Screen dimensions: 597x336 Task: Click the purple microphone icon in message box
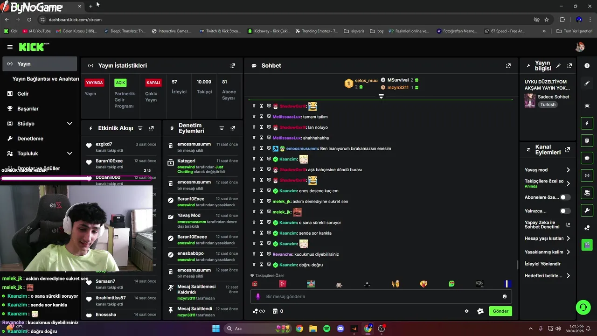pyautogui.click(x=258, y=296)
